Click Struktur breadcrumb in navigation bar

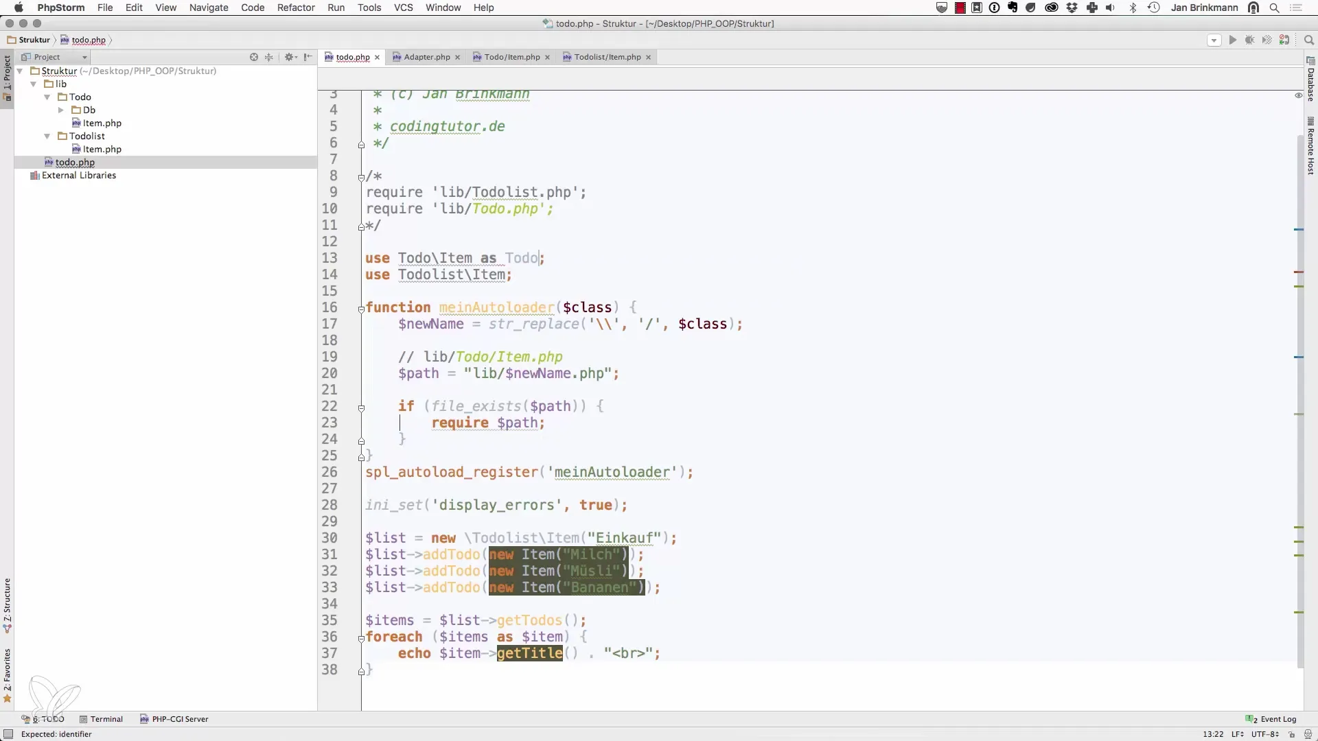point(29,40)
